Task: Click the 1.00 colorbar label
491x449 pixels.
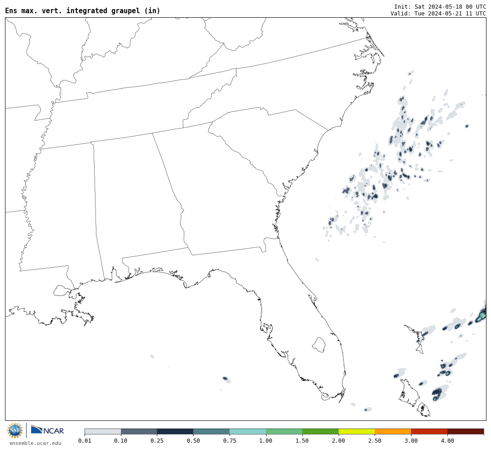Action: (x=266, y=441)
